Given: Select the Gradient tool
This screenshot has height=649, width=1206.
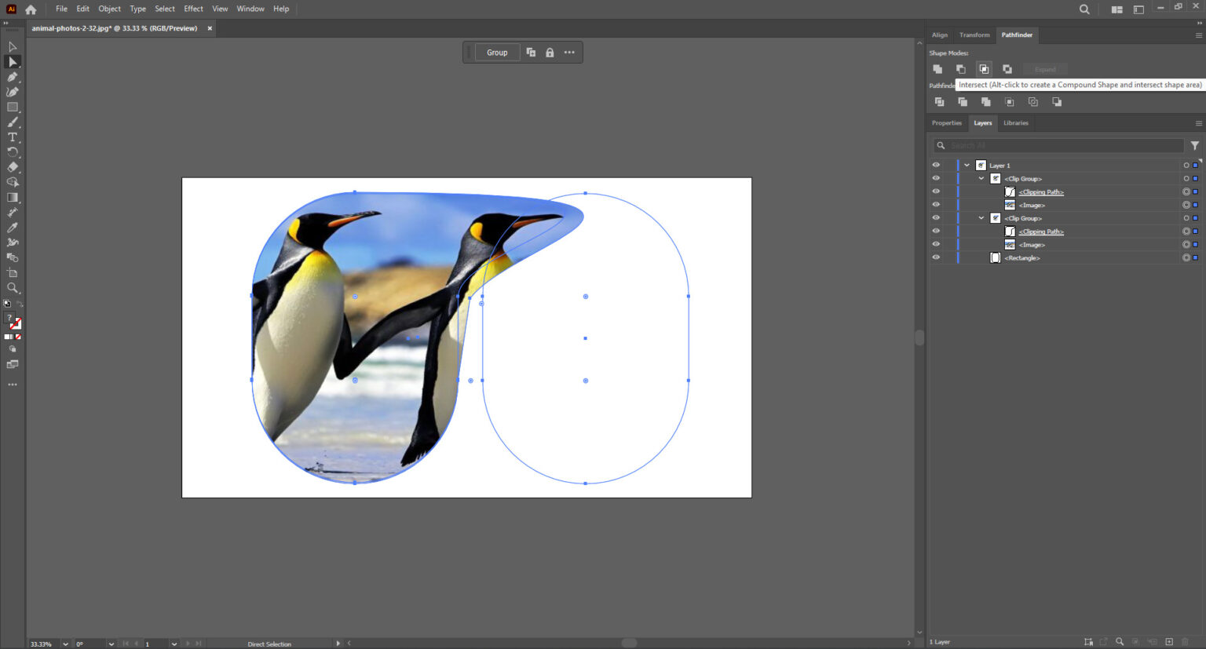Looking at the screenshot, I should (x=12, y=198).
